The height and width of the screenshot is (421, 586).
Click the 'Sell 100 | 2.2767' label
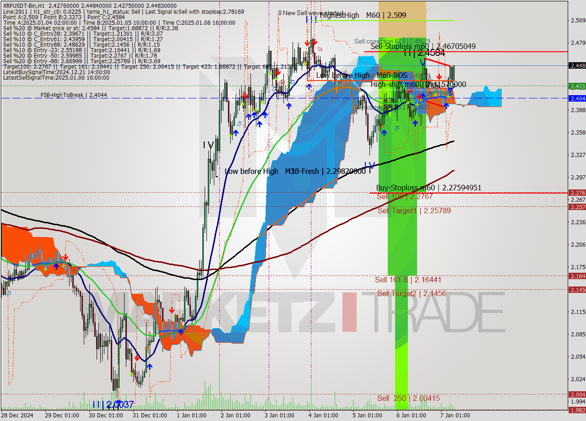405,196
